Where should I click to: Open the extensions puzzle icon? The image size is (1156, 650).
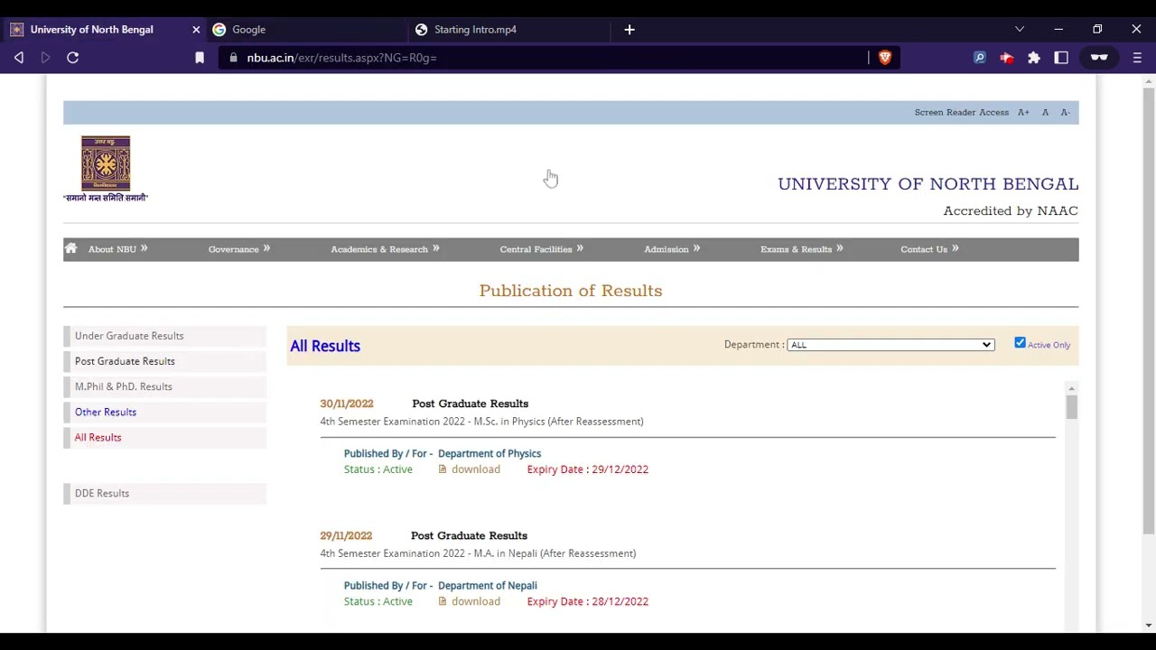(1034, 58)
